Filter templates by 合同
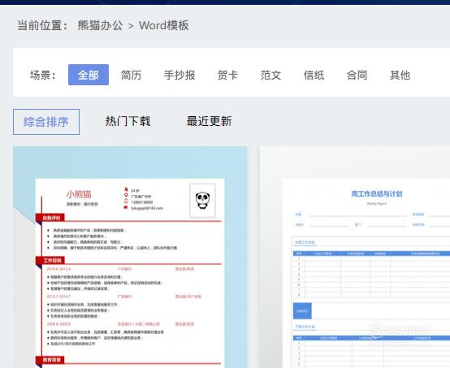The height and width of the screenshot is (368, 450). (357, 76)
